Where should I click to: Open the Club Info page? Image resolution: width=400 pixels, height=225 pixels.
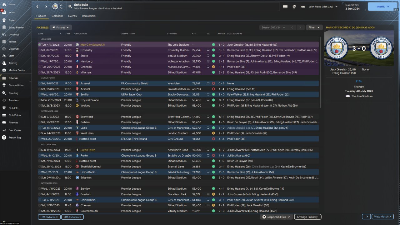pos(13,108)
